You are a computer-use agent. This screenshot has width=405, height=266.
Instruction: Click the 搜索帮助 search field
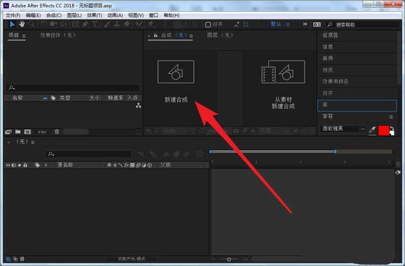[362, 24]
